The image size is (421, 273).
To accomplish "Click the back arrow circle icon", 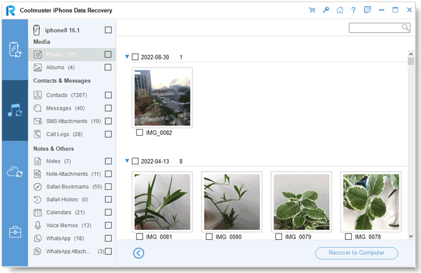I will [x=138, y=253].
